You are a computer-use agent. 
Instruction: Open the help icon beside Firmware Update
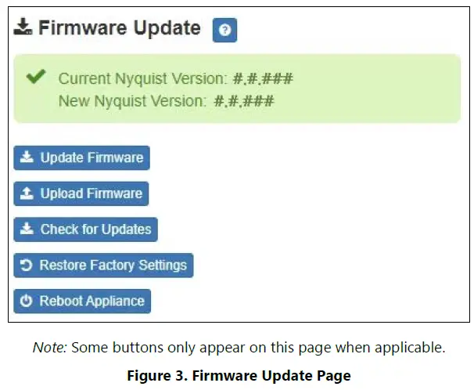coord(224,30)
